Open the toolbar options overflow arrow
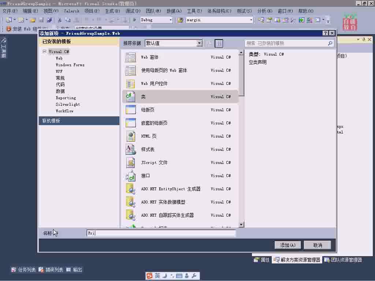The height and width of the screenshot is (281, 375). click(x=328, y=21)
